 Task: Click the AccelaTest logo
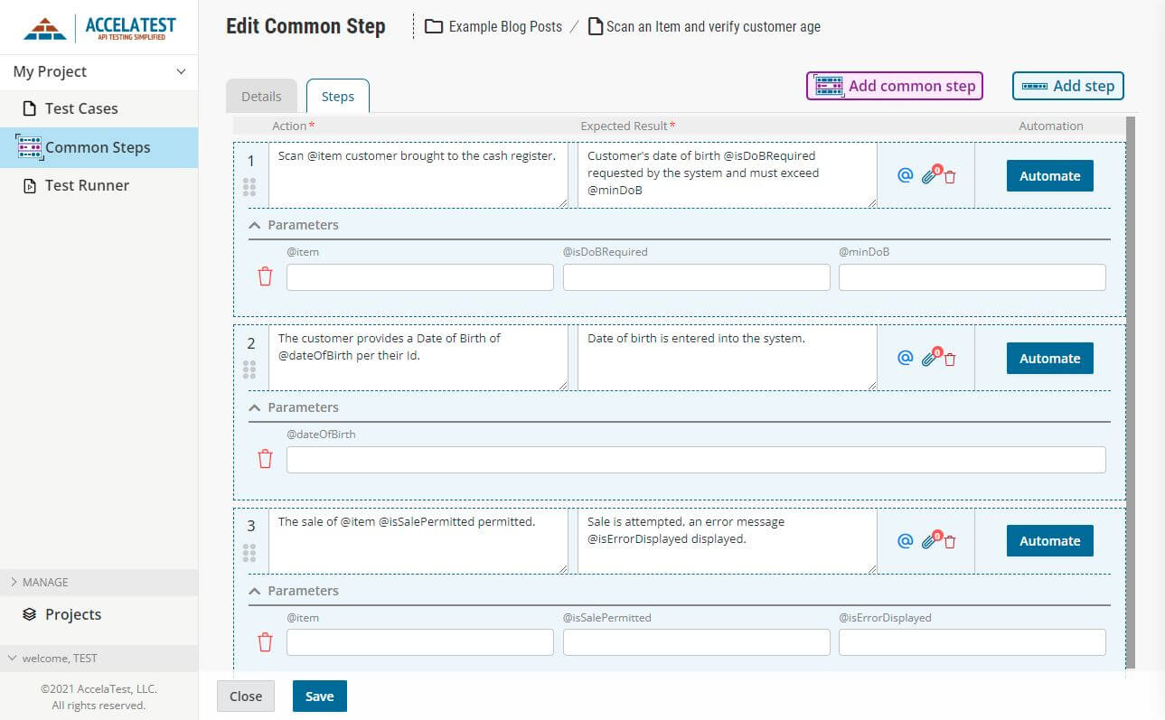point(99,28)
